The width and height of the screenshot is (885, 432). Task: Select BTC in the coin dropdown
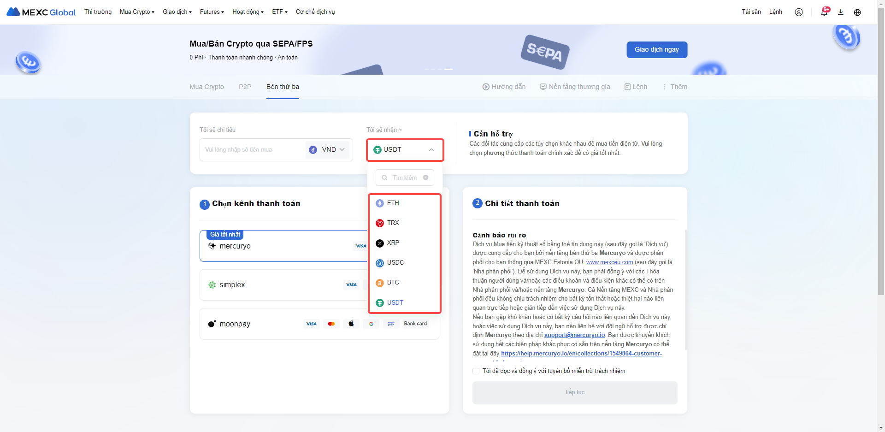click(393, 283)
